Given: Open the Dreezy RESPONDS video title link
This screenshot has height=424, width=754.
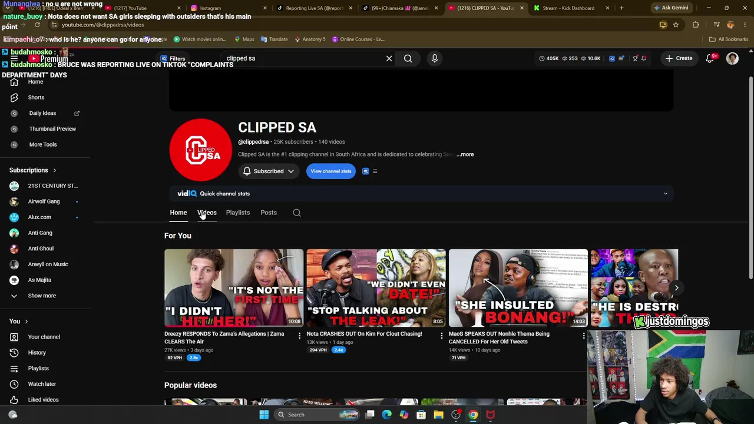Looking at the screenshot, I should (x=224, y=337).
